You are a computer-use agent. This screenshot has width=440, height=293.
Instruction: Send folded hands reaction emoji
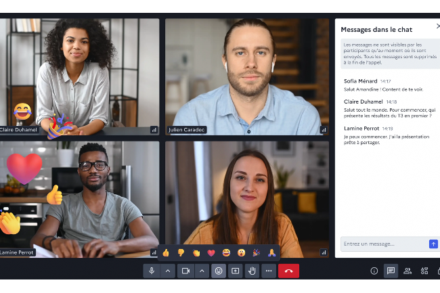[x=271, y=252]
